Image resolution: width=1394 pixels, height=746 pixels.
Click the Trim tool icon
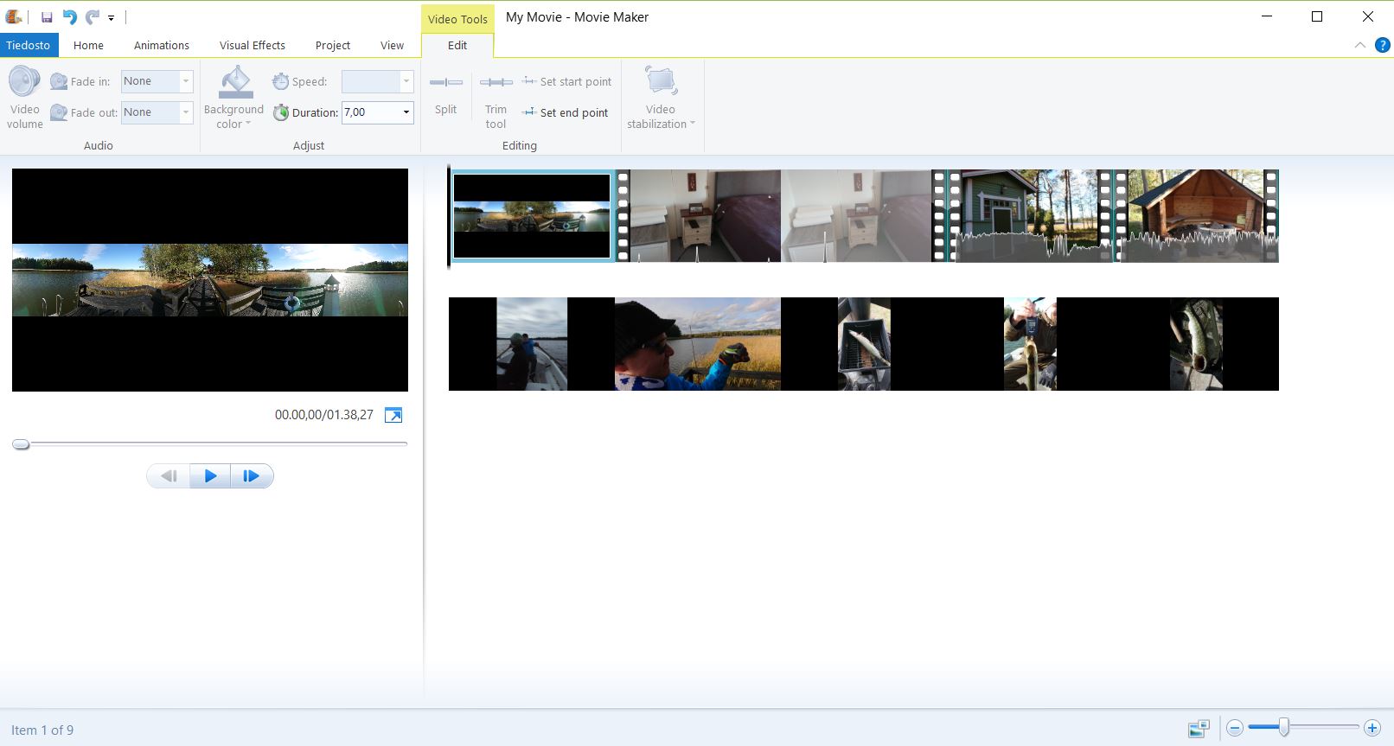pyautogui.click(x=496, y=83)
